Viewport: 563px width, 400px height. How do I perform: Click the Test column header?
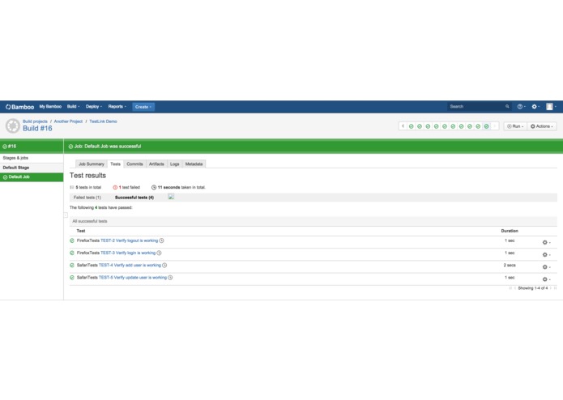pyautogui.click(x=81, y=231)
